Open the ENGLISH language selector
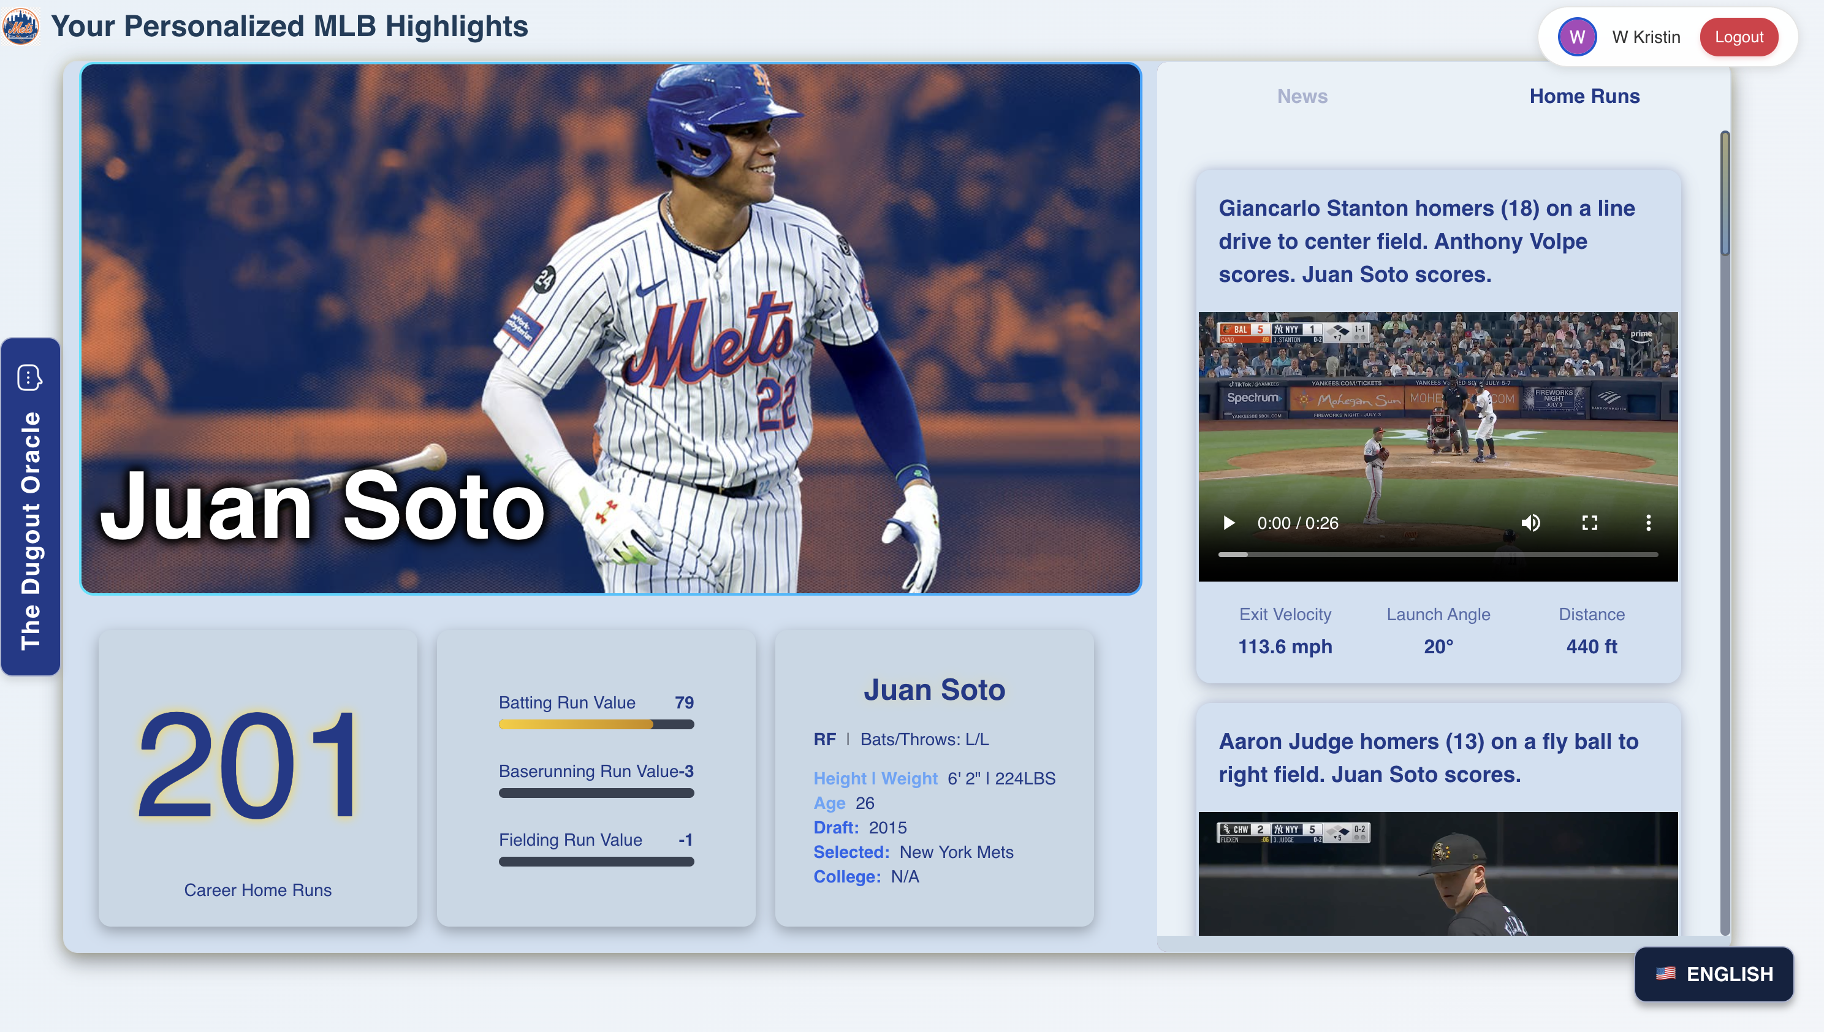 tap(1714, 974)
